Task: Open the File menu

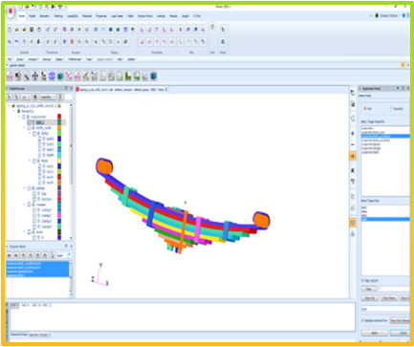Action: [10, 59]
